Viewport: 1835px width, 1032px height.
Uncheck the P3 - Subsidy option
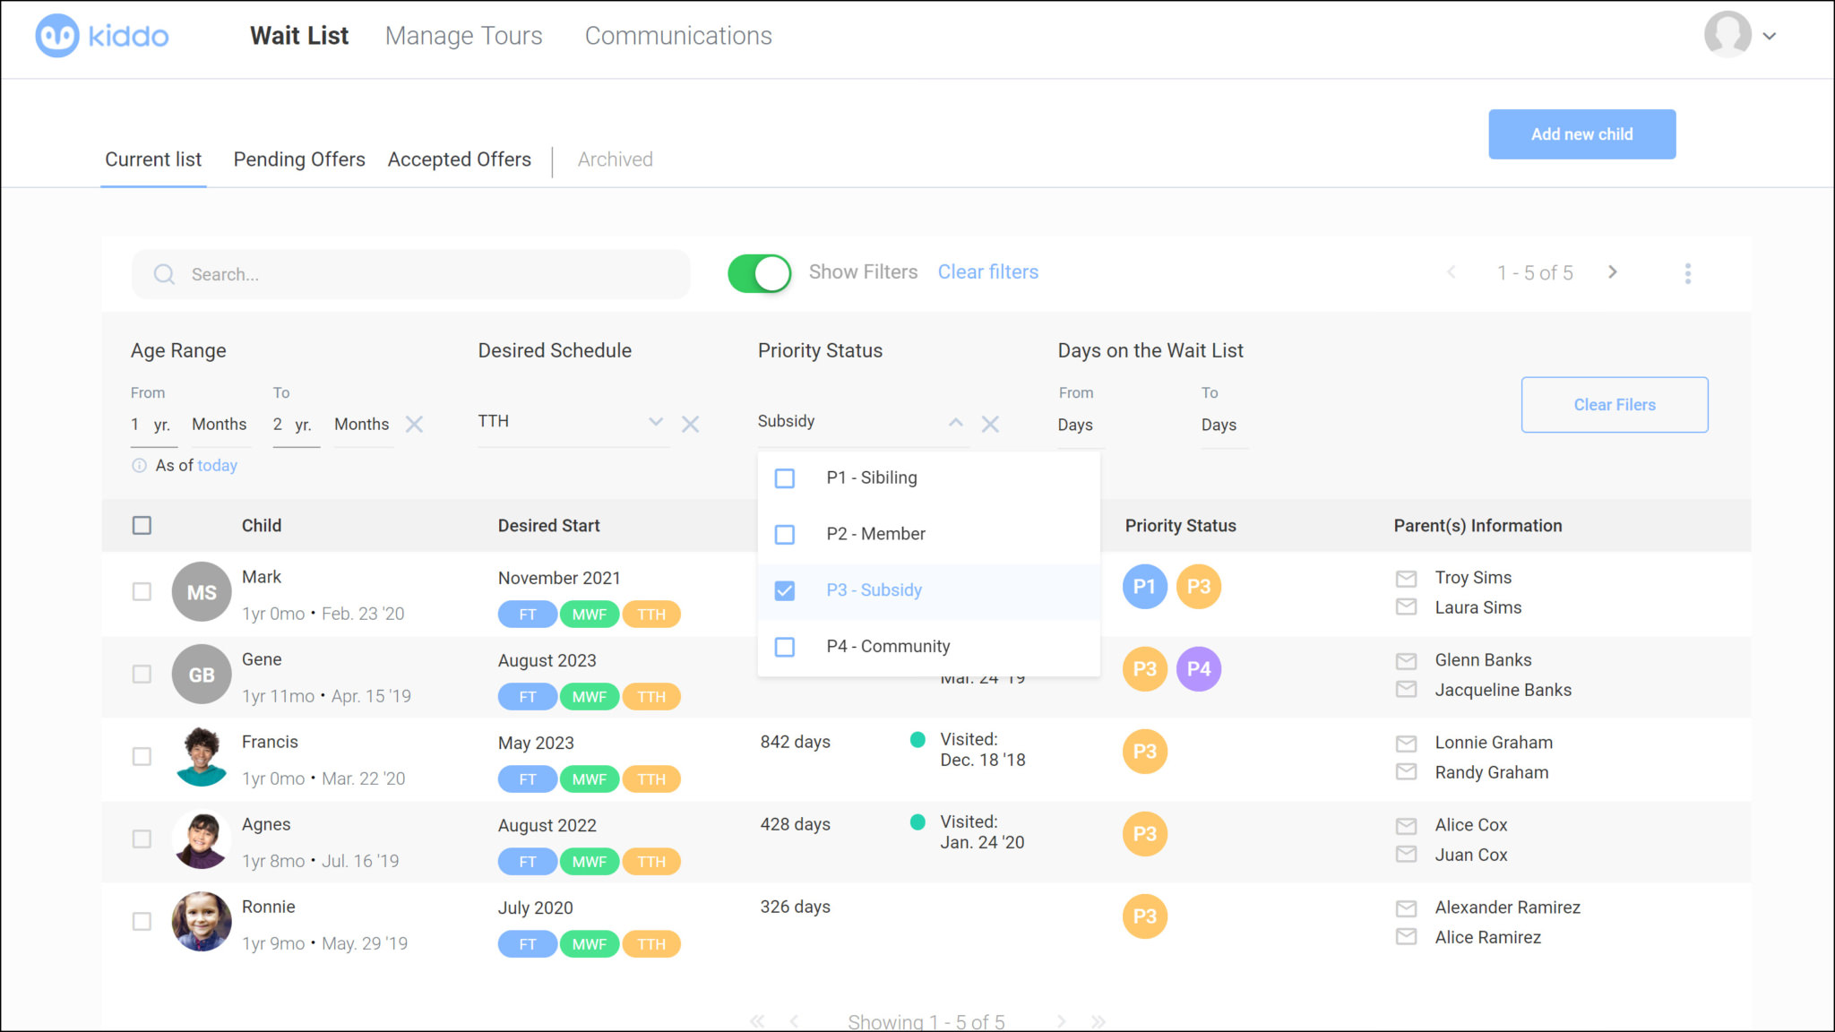785,591
